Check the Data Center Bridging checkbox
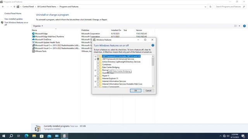The width and height of the screenshot is (248, 139). [x=98, y=67]
